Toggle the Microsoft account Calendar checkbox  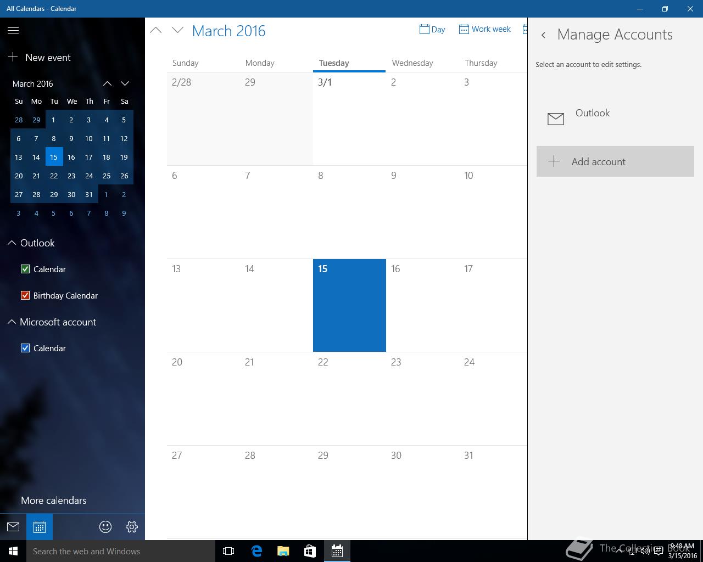click(25, 348)
